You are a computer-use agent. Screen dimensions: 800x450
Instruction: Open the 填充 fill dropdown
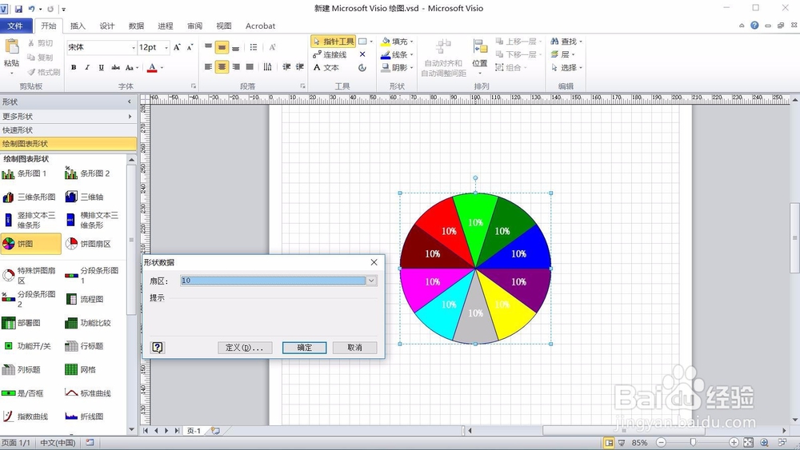click(412, 42)
